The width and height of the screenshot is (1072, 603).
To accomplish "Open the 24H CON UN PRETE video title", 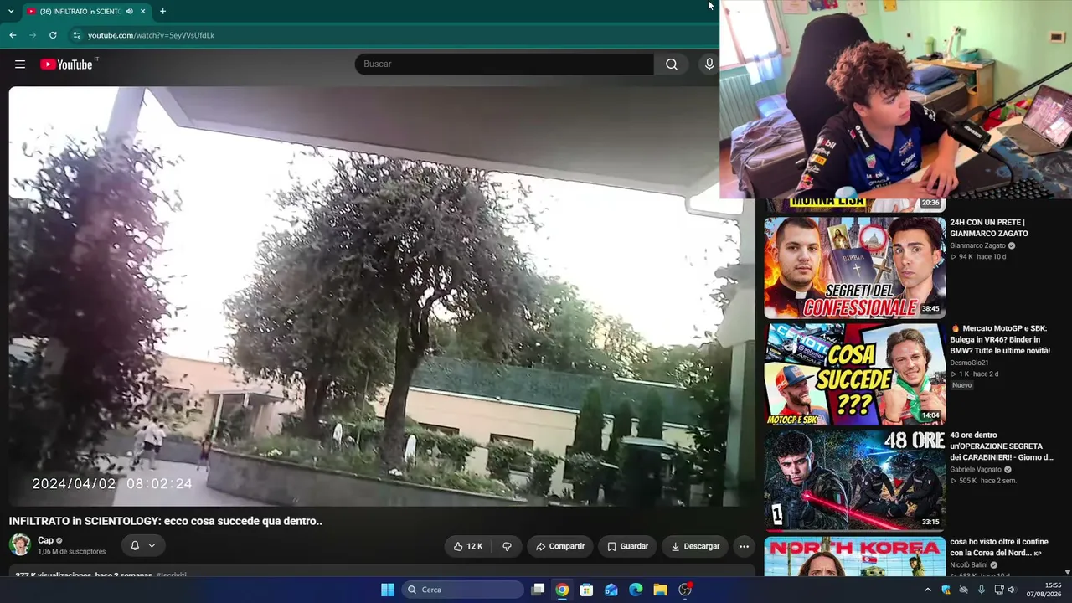I will [989, 228].
